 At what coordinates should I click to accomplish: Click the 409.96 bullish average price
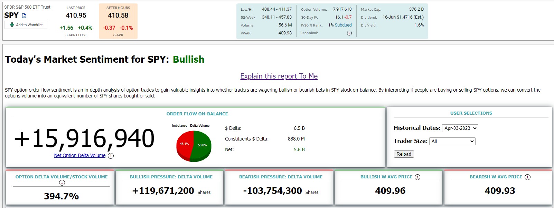[391, 191]
